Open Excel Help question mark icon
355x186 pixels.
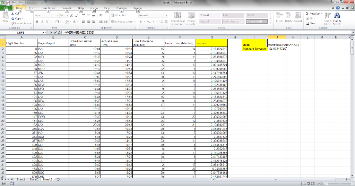click(338, 8)
